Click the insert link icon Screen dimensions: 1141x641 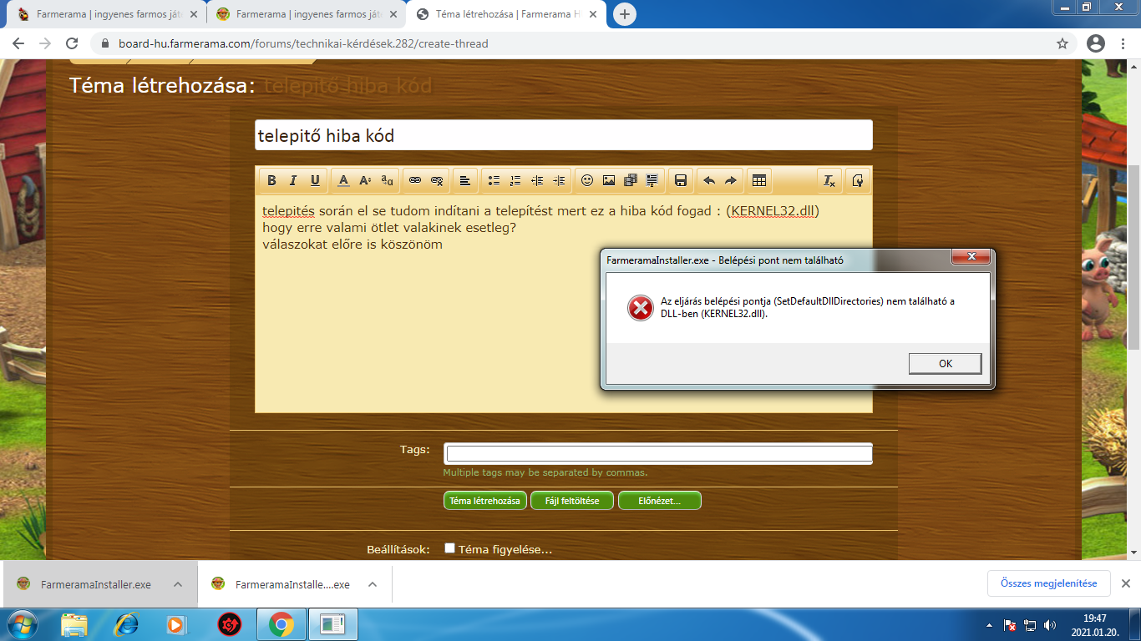point(415,180)
